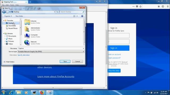Open the Save as type combo box
170x95 pixels.
(51, 52)
